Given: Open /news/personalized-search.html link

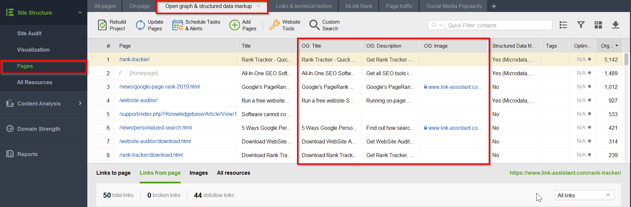Looking at the screenshot, I should pos(155,127).
